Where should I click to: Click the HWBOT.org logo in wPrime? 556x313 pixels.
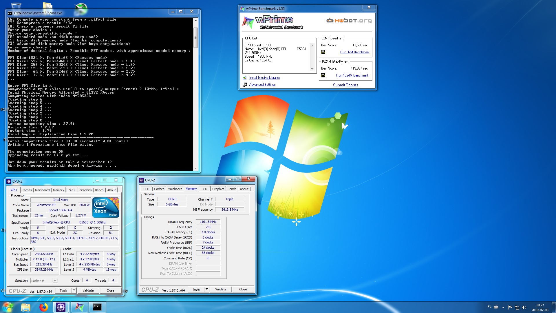tap(349, 20)
